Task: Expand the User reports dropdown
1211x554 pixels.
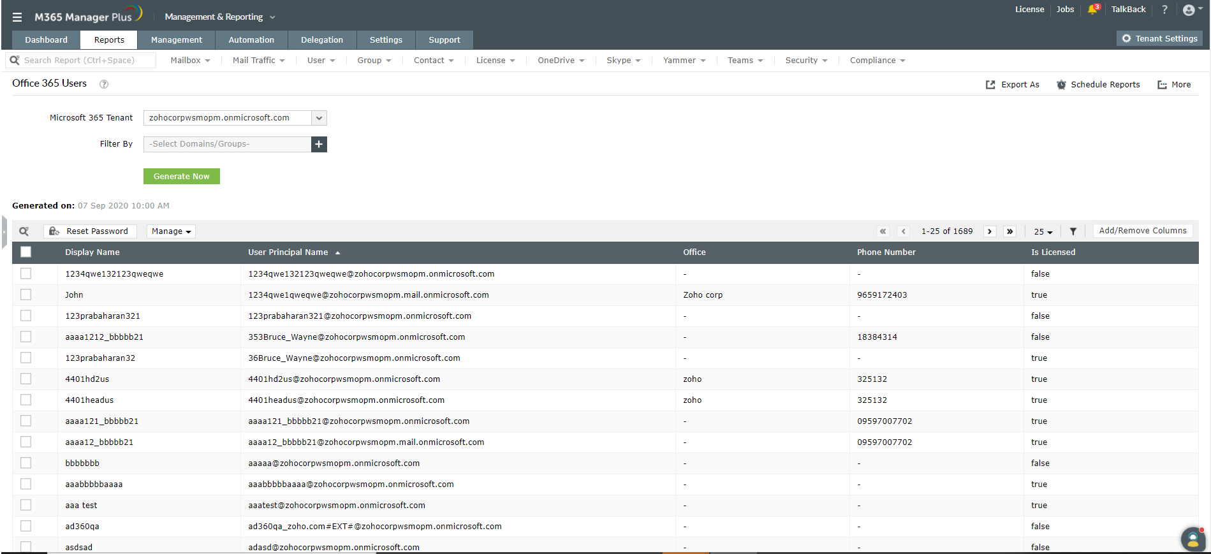Action: (x=321, y=61)
